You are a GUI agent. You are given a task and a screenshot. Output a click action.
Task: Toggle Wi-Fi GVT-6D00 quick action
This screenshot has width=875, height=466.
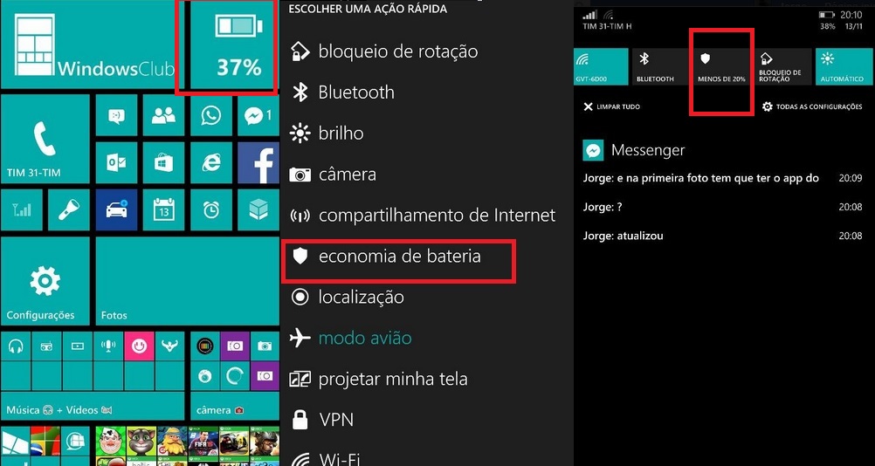[x=599, y=66]
